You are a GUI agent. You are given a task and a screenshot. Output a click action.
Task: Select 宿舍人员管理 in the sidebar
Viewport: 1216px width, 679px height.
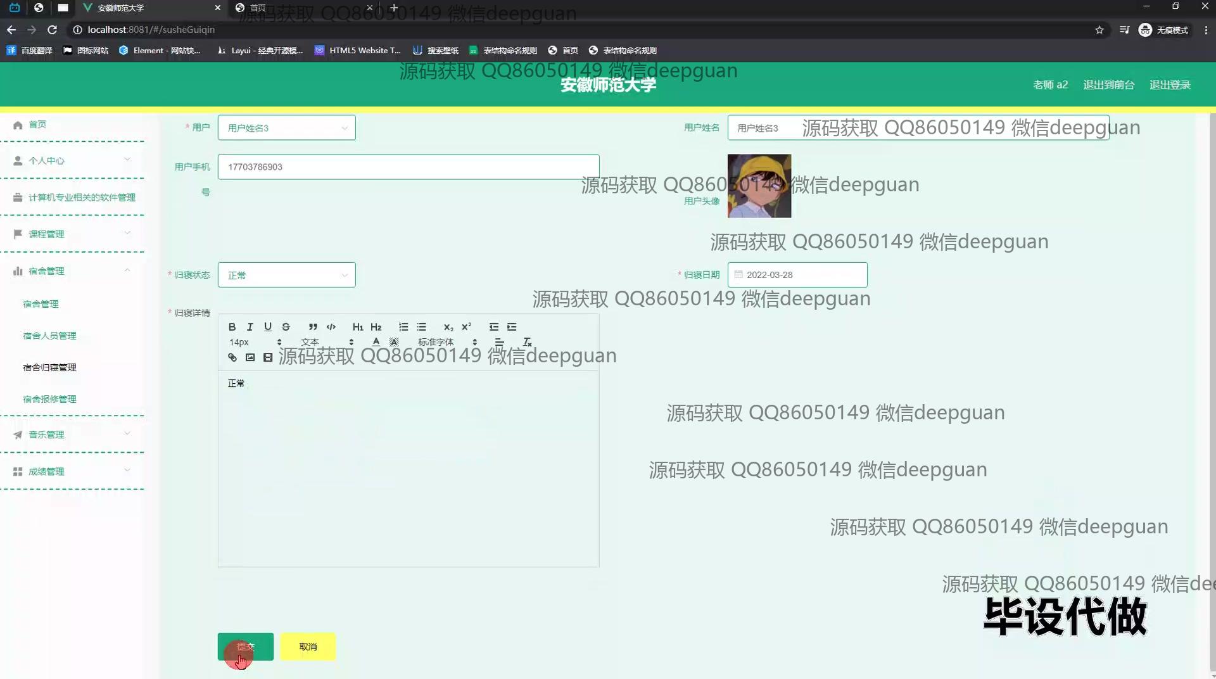49,336
